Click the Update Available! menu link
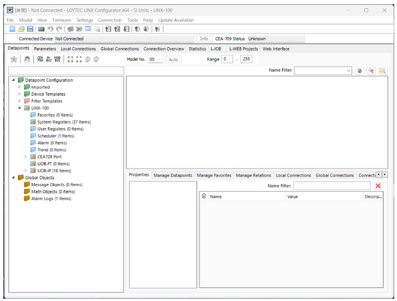Image resolution: width=397 pixels, height=301 pixels. coord(176,20)
